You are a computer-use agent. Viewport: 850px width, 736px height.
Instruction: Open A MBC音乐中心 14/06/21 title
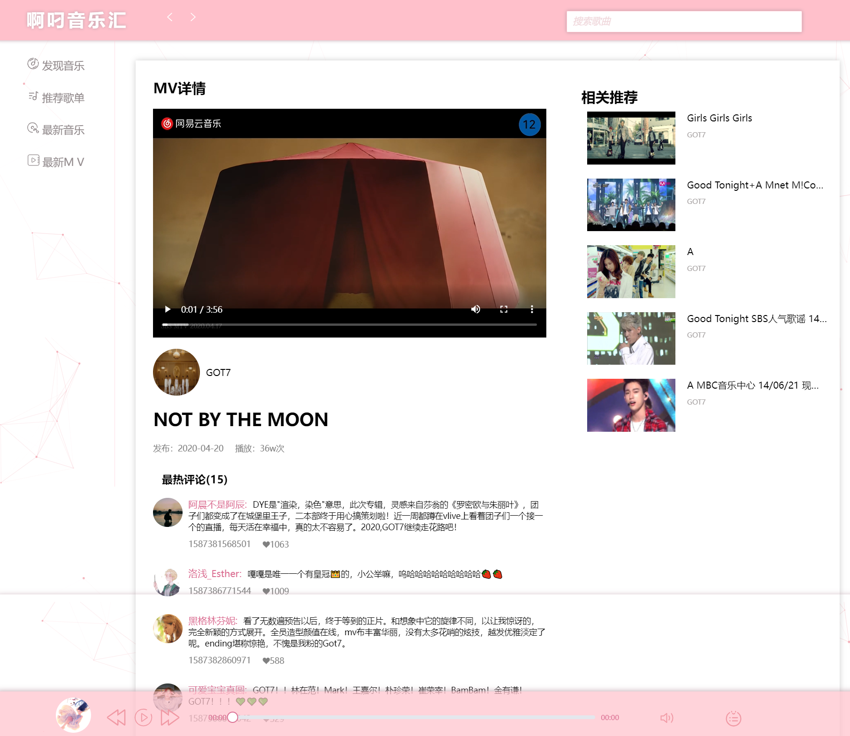coord(753,385)
